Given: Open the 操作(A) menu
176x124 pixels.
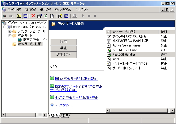Looking at the screenshot, I should [30, 10].
